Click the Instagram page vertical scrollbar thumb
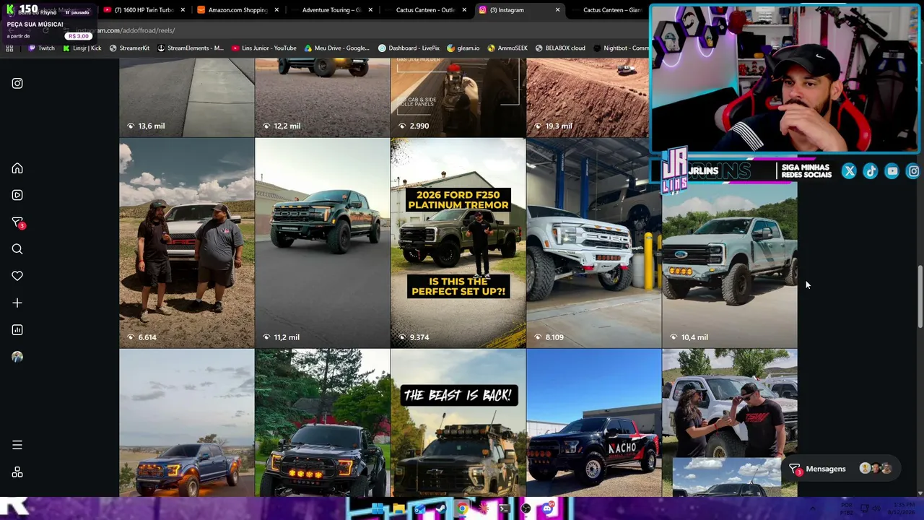The width and height of the screenshot is (924, 520). pyautogui.click(x=920, y=297)
